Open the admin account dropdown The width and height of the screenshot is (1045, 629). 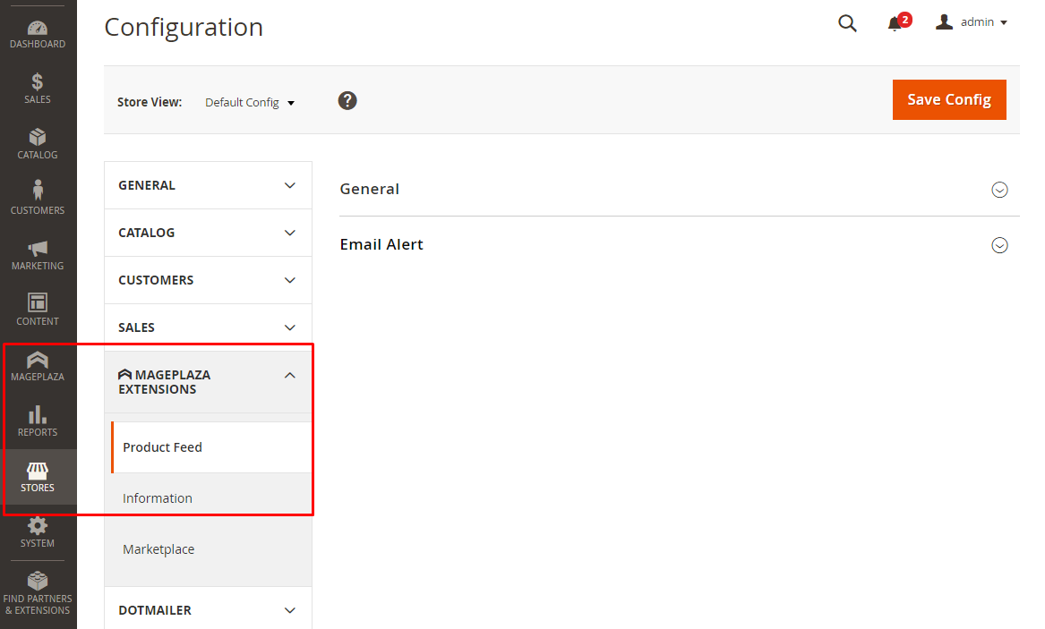(x=972, y=22)
